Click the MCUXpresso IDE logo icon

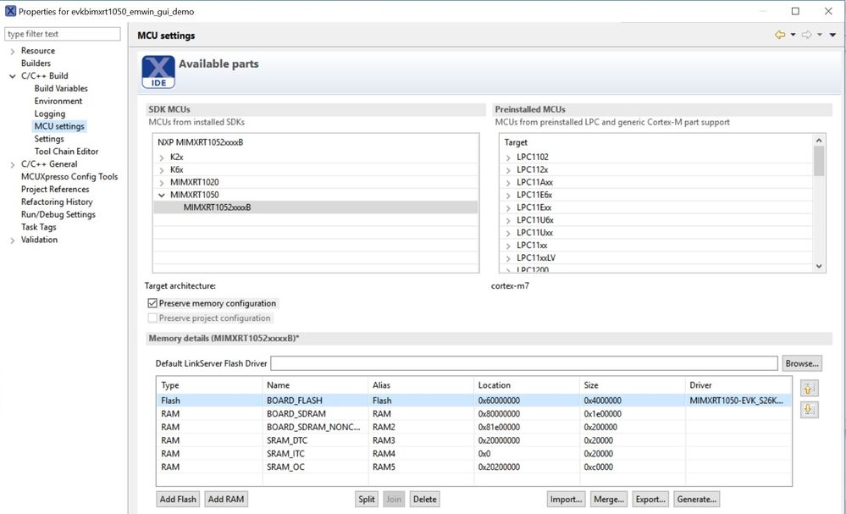(158, 72)
